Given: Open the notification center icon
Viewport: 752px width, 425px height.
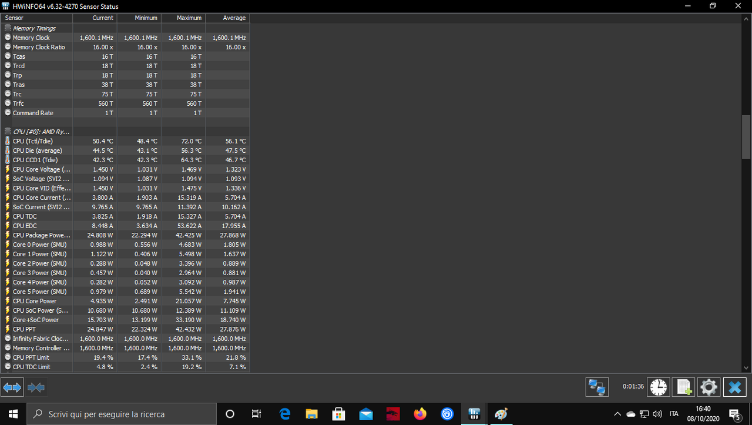Looking at the screenshot, I should click(734, 414).
